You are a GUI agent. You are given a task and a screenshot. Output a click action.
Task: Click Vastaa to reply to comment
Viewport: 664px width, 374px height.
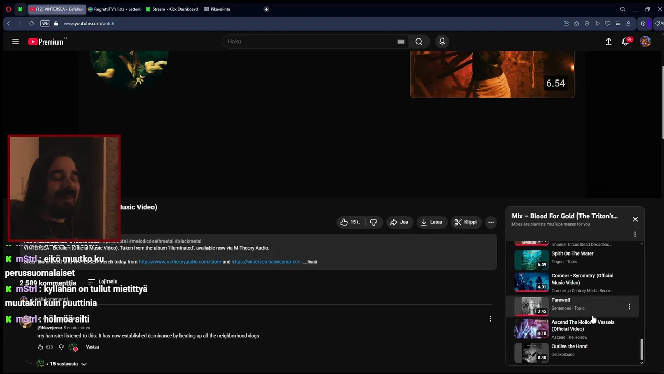pos(92,347)
